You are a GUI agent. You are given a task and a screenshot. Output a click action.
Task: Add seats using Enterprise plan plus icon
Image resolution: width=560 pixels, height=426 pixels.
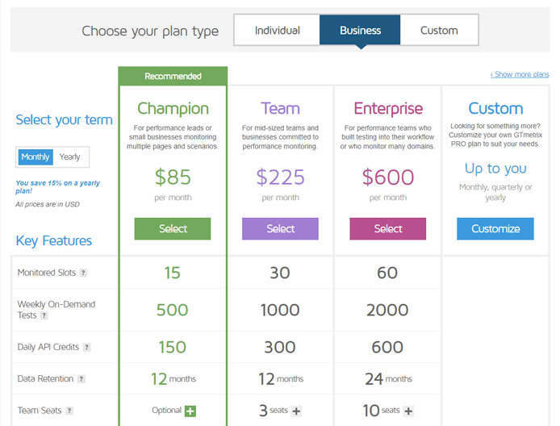click(408, 411)
